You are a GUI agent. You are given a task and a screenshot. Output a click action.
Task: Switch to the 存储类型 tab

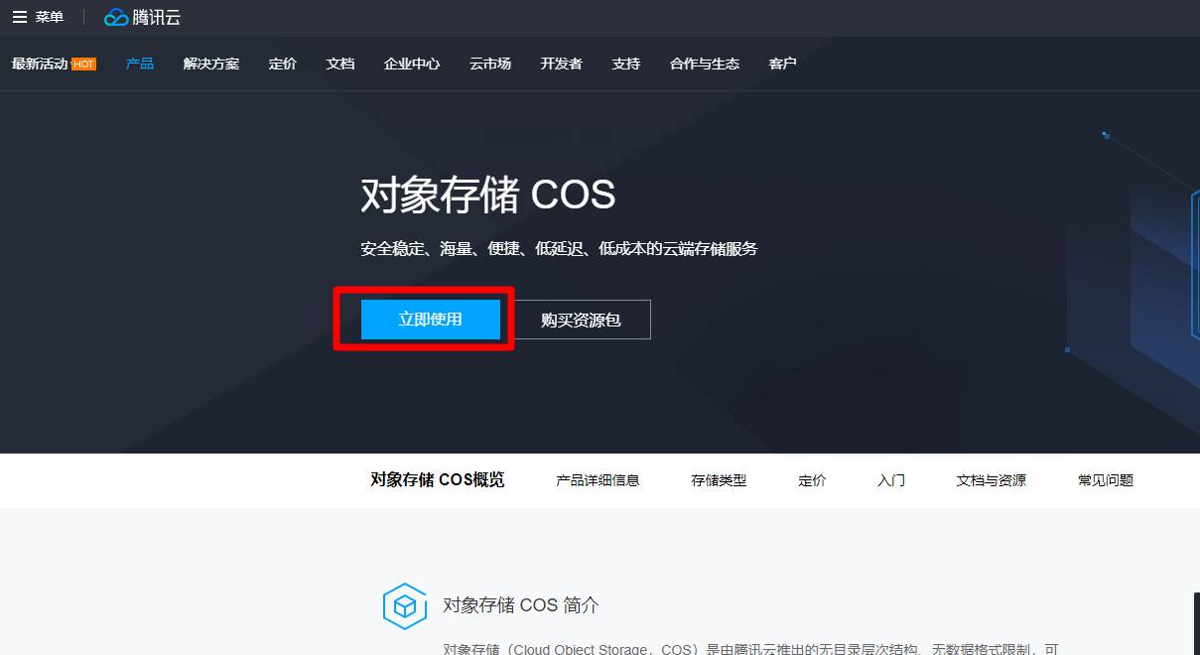coord(720,480)
